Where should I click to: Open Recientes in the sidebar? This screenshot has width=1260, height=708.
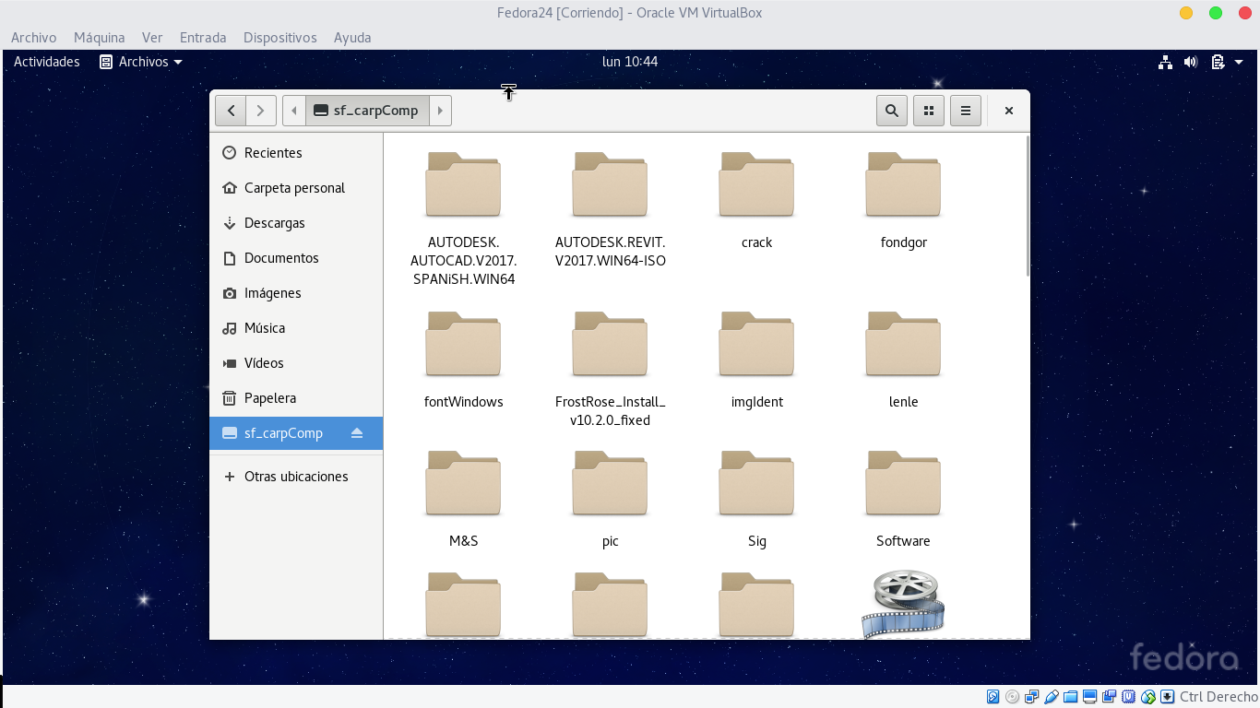point(296,153)
